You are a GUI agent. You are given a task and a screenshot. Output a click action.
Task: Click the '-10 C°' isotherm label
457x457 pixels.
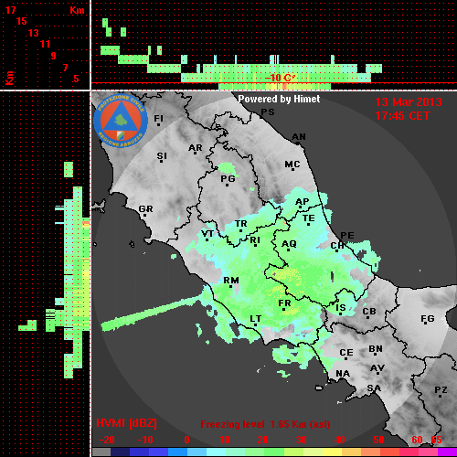click(x=280, y=78)
